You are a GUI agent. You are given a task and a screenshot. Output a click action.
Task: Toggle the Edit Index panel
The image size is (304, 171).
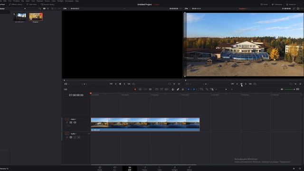tap(32, 4)
